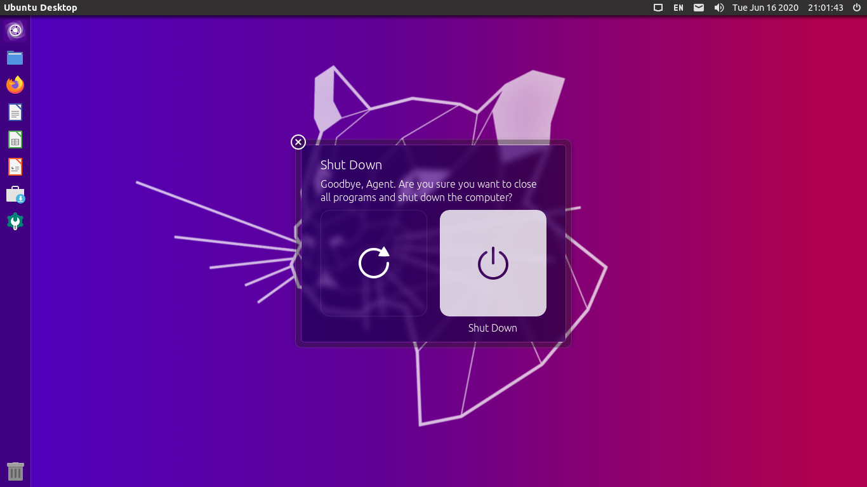Click the "Goodbye, Agent" confirmation message
This screenshot has height=487, width=867.
(x=428, y=191)
